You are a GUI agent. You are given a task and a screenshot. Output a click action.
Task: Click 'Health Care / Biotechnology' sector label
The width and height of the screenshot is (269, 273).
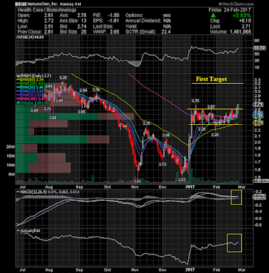[47, 10]
